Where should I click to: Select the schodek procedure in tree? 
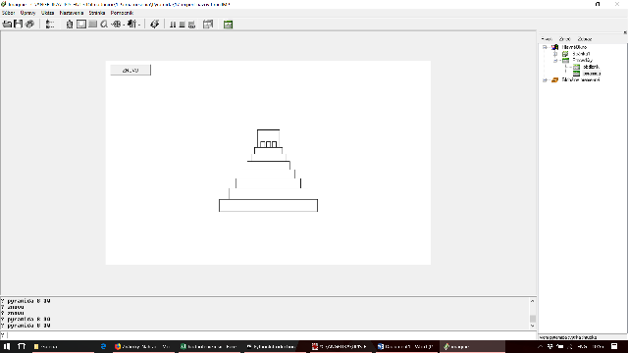[x=591, y=67]
